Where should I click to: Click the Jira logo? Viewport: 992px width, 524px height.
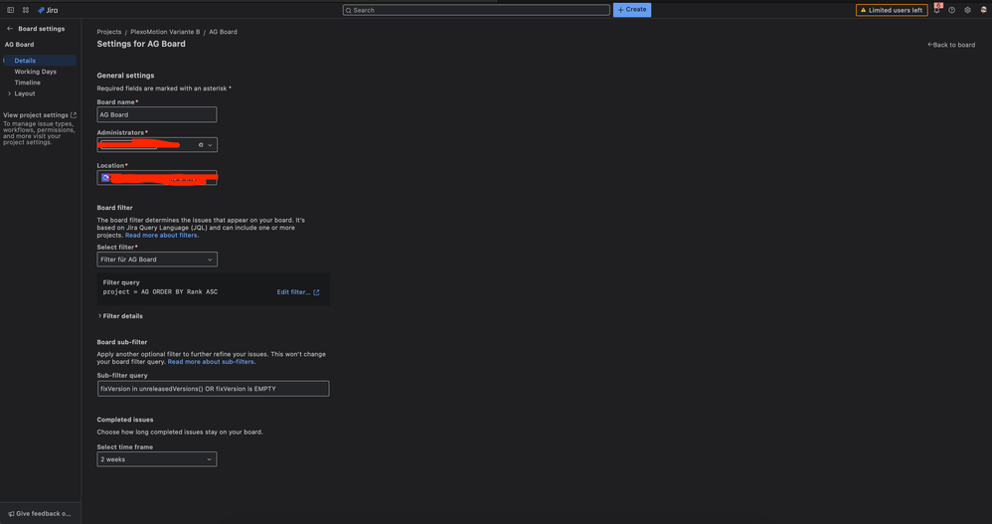pyautogui.click(x=48, y=10)
